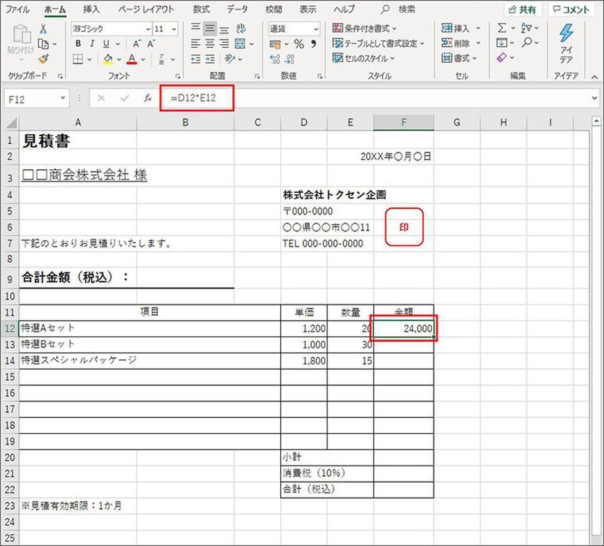Increase decimal places icon
The image size is (604, 546).
(275, 59)
